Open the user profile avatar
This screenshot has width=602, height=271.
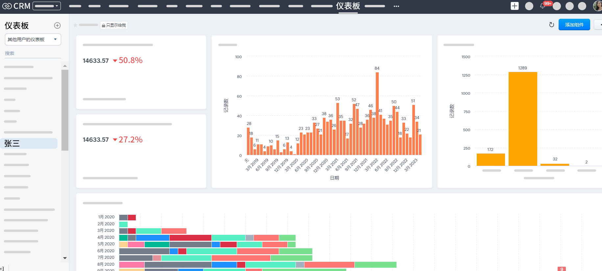pos(597,6)
